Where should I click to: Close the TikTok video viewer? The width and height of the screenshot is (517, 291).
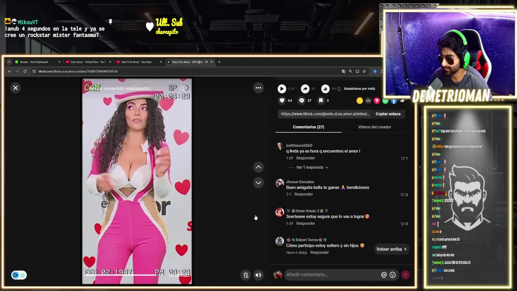tap(15, 88)
